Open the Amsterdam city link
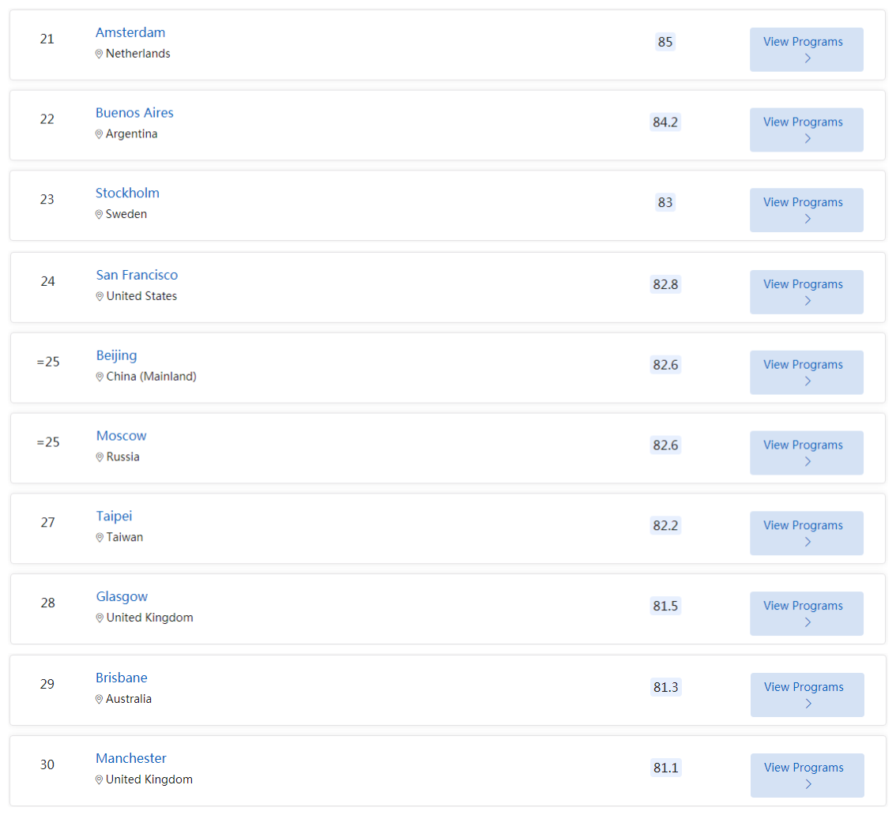The width and height of the screenshot is (896, 815). click(130, 32)
